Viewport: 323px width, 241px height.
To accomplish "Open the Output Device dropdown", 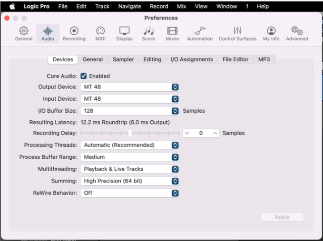I will coord(130,87).
